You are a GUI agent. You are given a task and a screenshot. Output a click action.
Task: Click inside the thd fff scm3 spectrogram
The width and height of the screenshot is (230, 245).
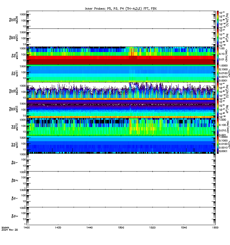pos(121,109)
